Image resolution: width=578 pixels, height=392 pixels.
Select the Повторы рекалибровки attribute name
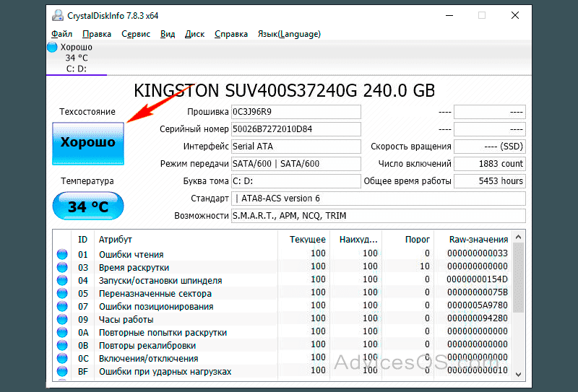coord(147,346)
